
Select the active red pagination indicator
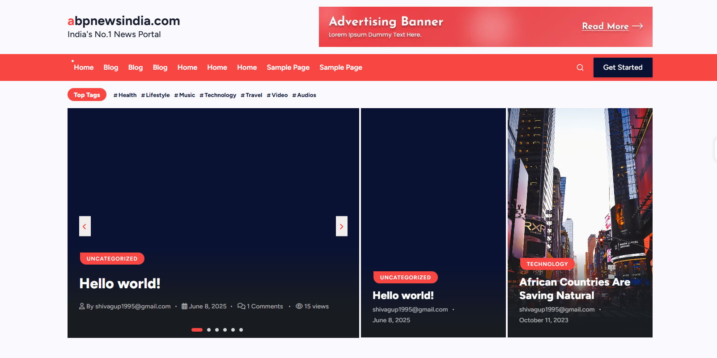point(197,330)
